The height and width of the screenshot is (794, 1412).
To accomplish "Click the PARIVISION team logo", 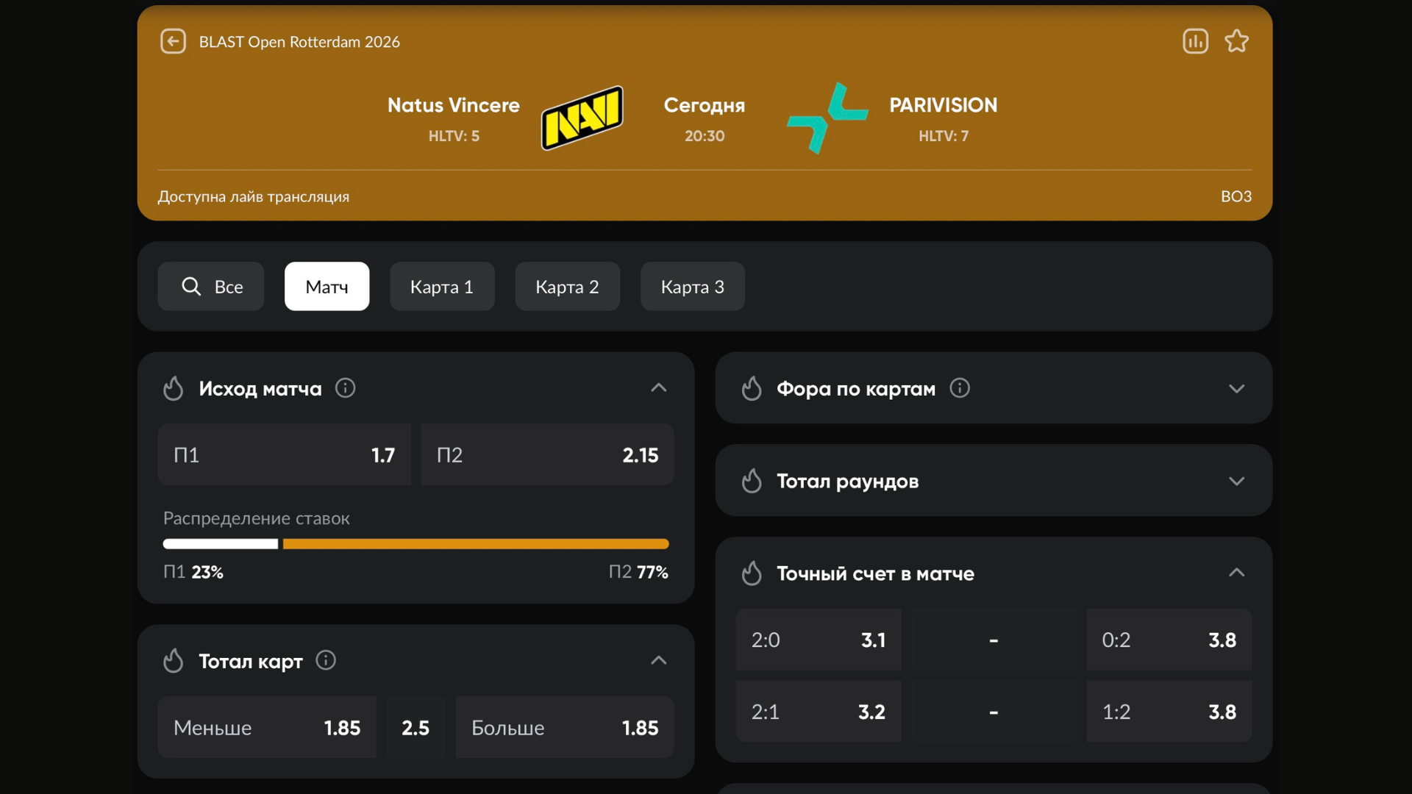I will (x=827, y=118).
